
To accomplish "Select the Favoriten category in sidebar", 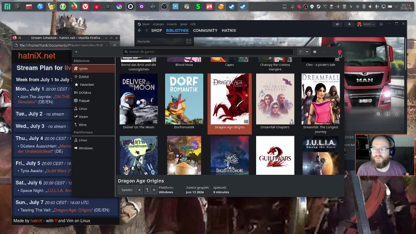I will (87, 84).
